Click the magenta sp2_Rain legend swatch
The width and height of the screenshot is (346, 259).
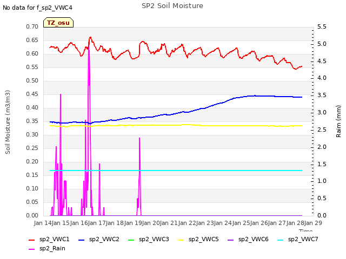pyautogui.click(x=32, y=249)
